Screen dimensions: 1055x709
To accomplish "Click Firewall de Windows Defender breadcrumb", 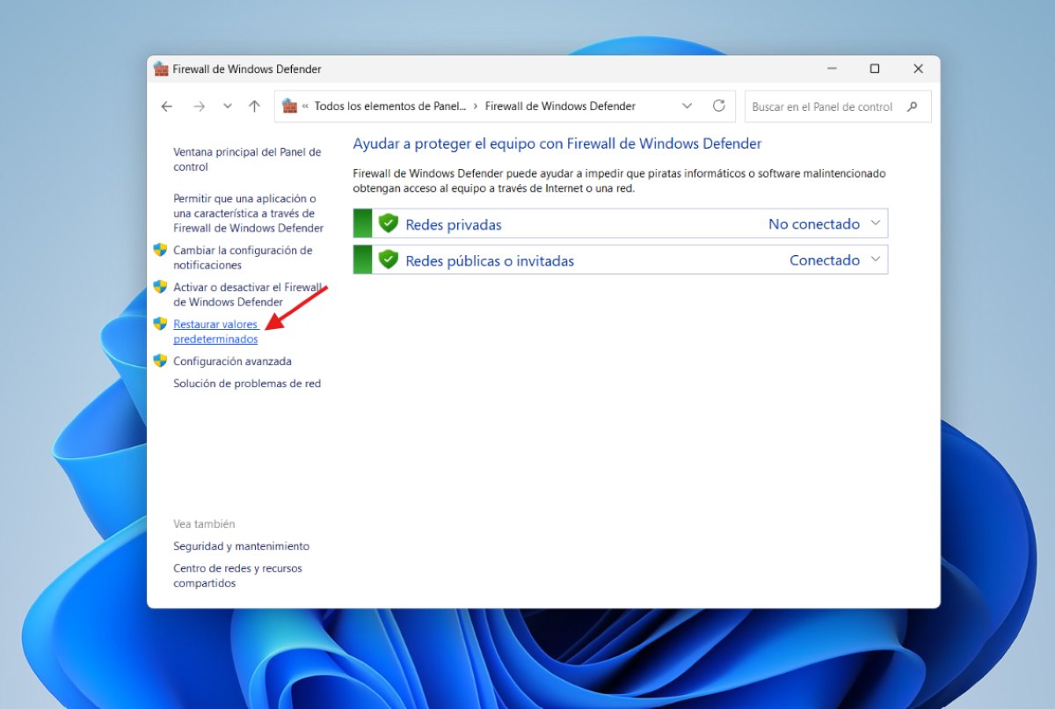I will click(560, 106).
